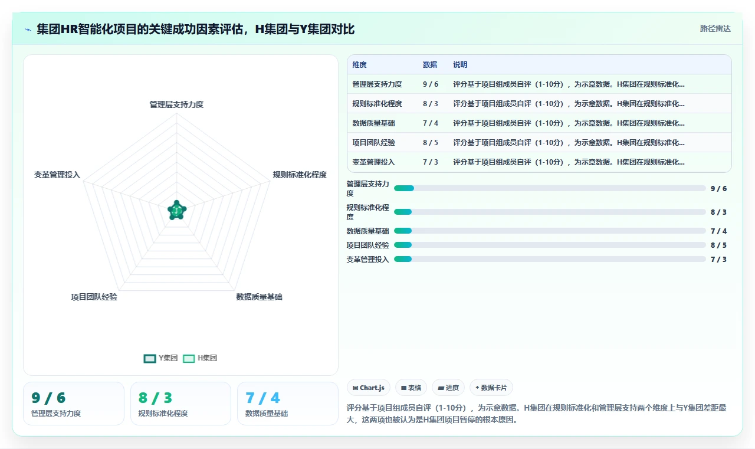
Task: Click the Chart.js chip
Action: coord(369,388)
